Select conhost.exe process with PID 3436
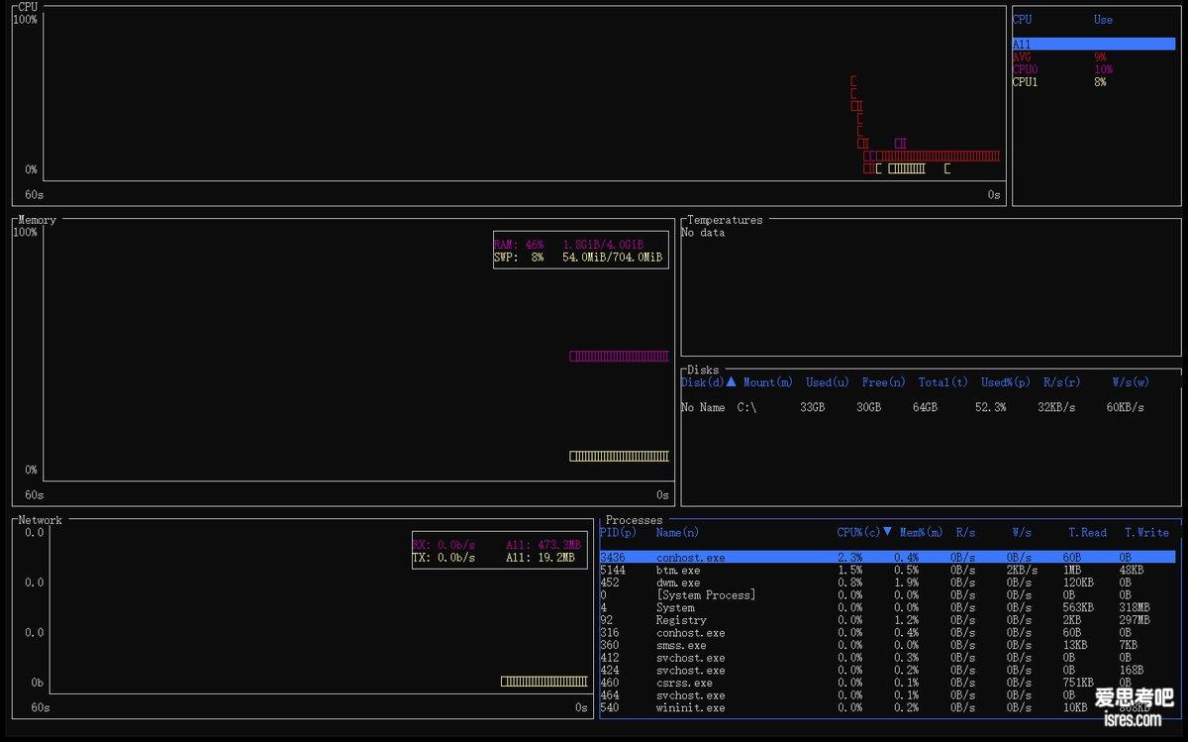 click(887, 558)
